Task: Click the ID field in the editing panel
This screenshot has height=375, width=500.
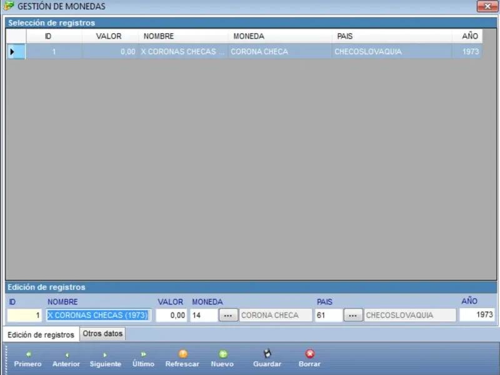Action: 24,315
